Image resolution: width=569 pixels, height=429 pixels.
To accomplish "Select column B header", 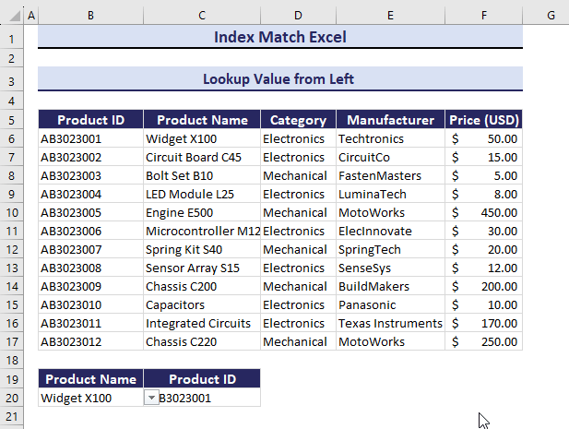I will (90, 16).
